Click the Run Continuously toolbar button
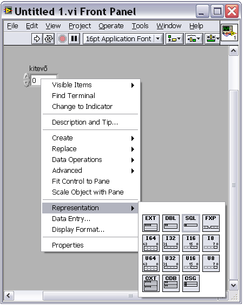This screenshot has height=305, width=244. [49, 38]
